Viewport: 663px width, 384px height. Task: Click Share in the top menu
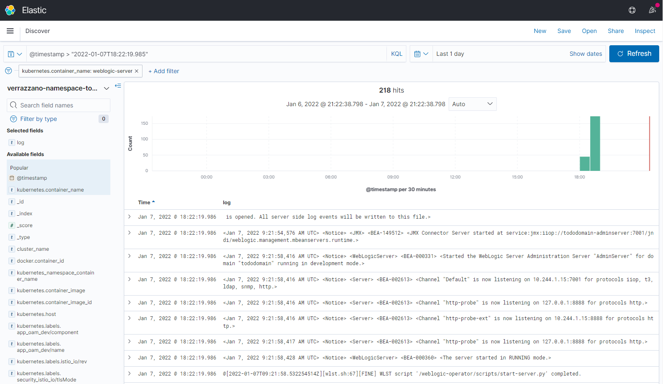coord(616,31)
